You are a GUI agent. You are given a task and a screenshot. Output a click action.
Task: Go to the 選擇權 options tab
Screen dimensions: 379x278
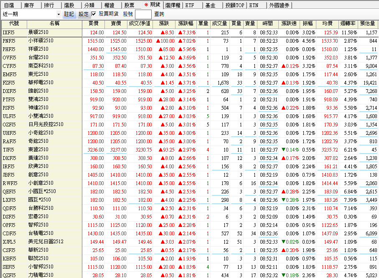173,5
